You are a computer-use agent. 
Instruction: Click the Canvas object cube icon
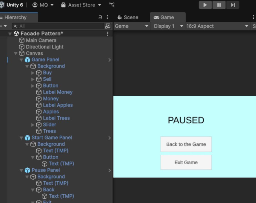click(x=22, y=54)
